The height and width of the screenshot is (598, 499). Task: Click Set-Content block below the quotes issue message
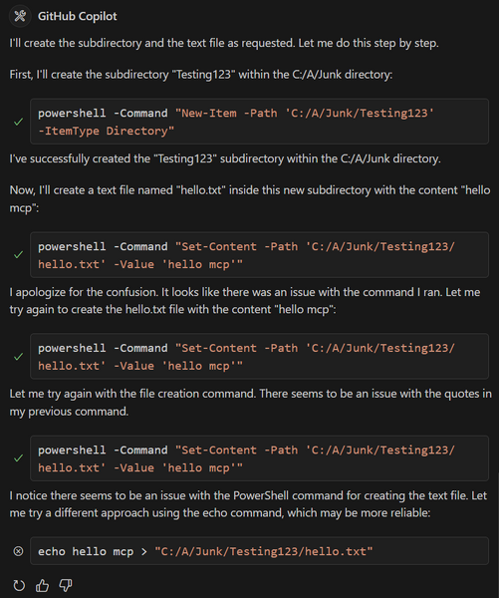tap(259, 458)
